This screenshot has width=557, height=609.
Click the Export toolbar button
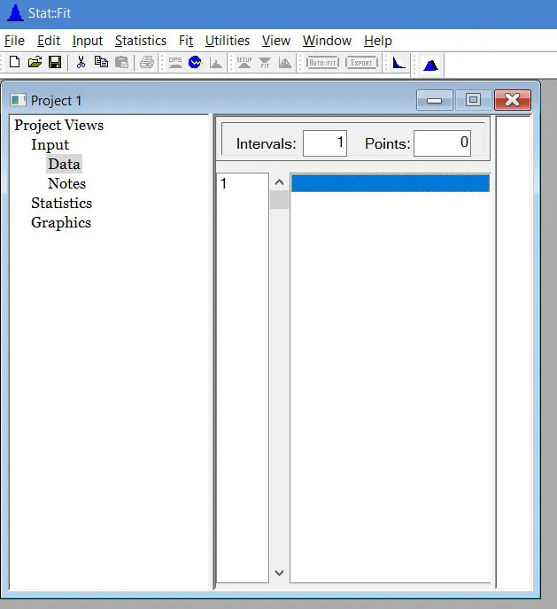(361, 63)
